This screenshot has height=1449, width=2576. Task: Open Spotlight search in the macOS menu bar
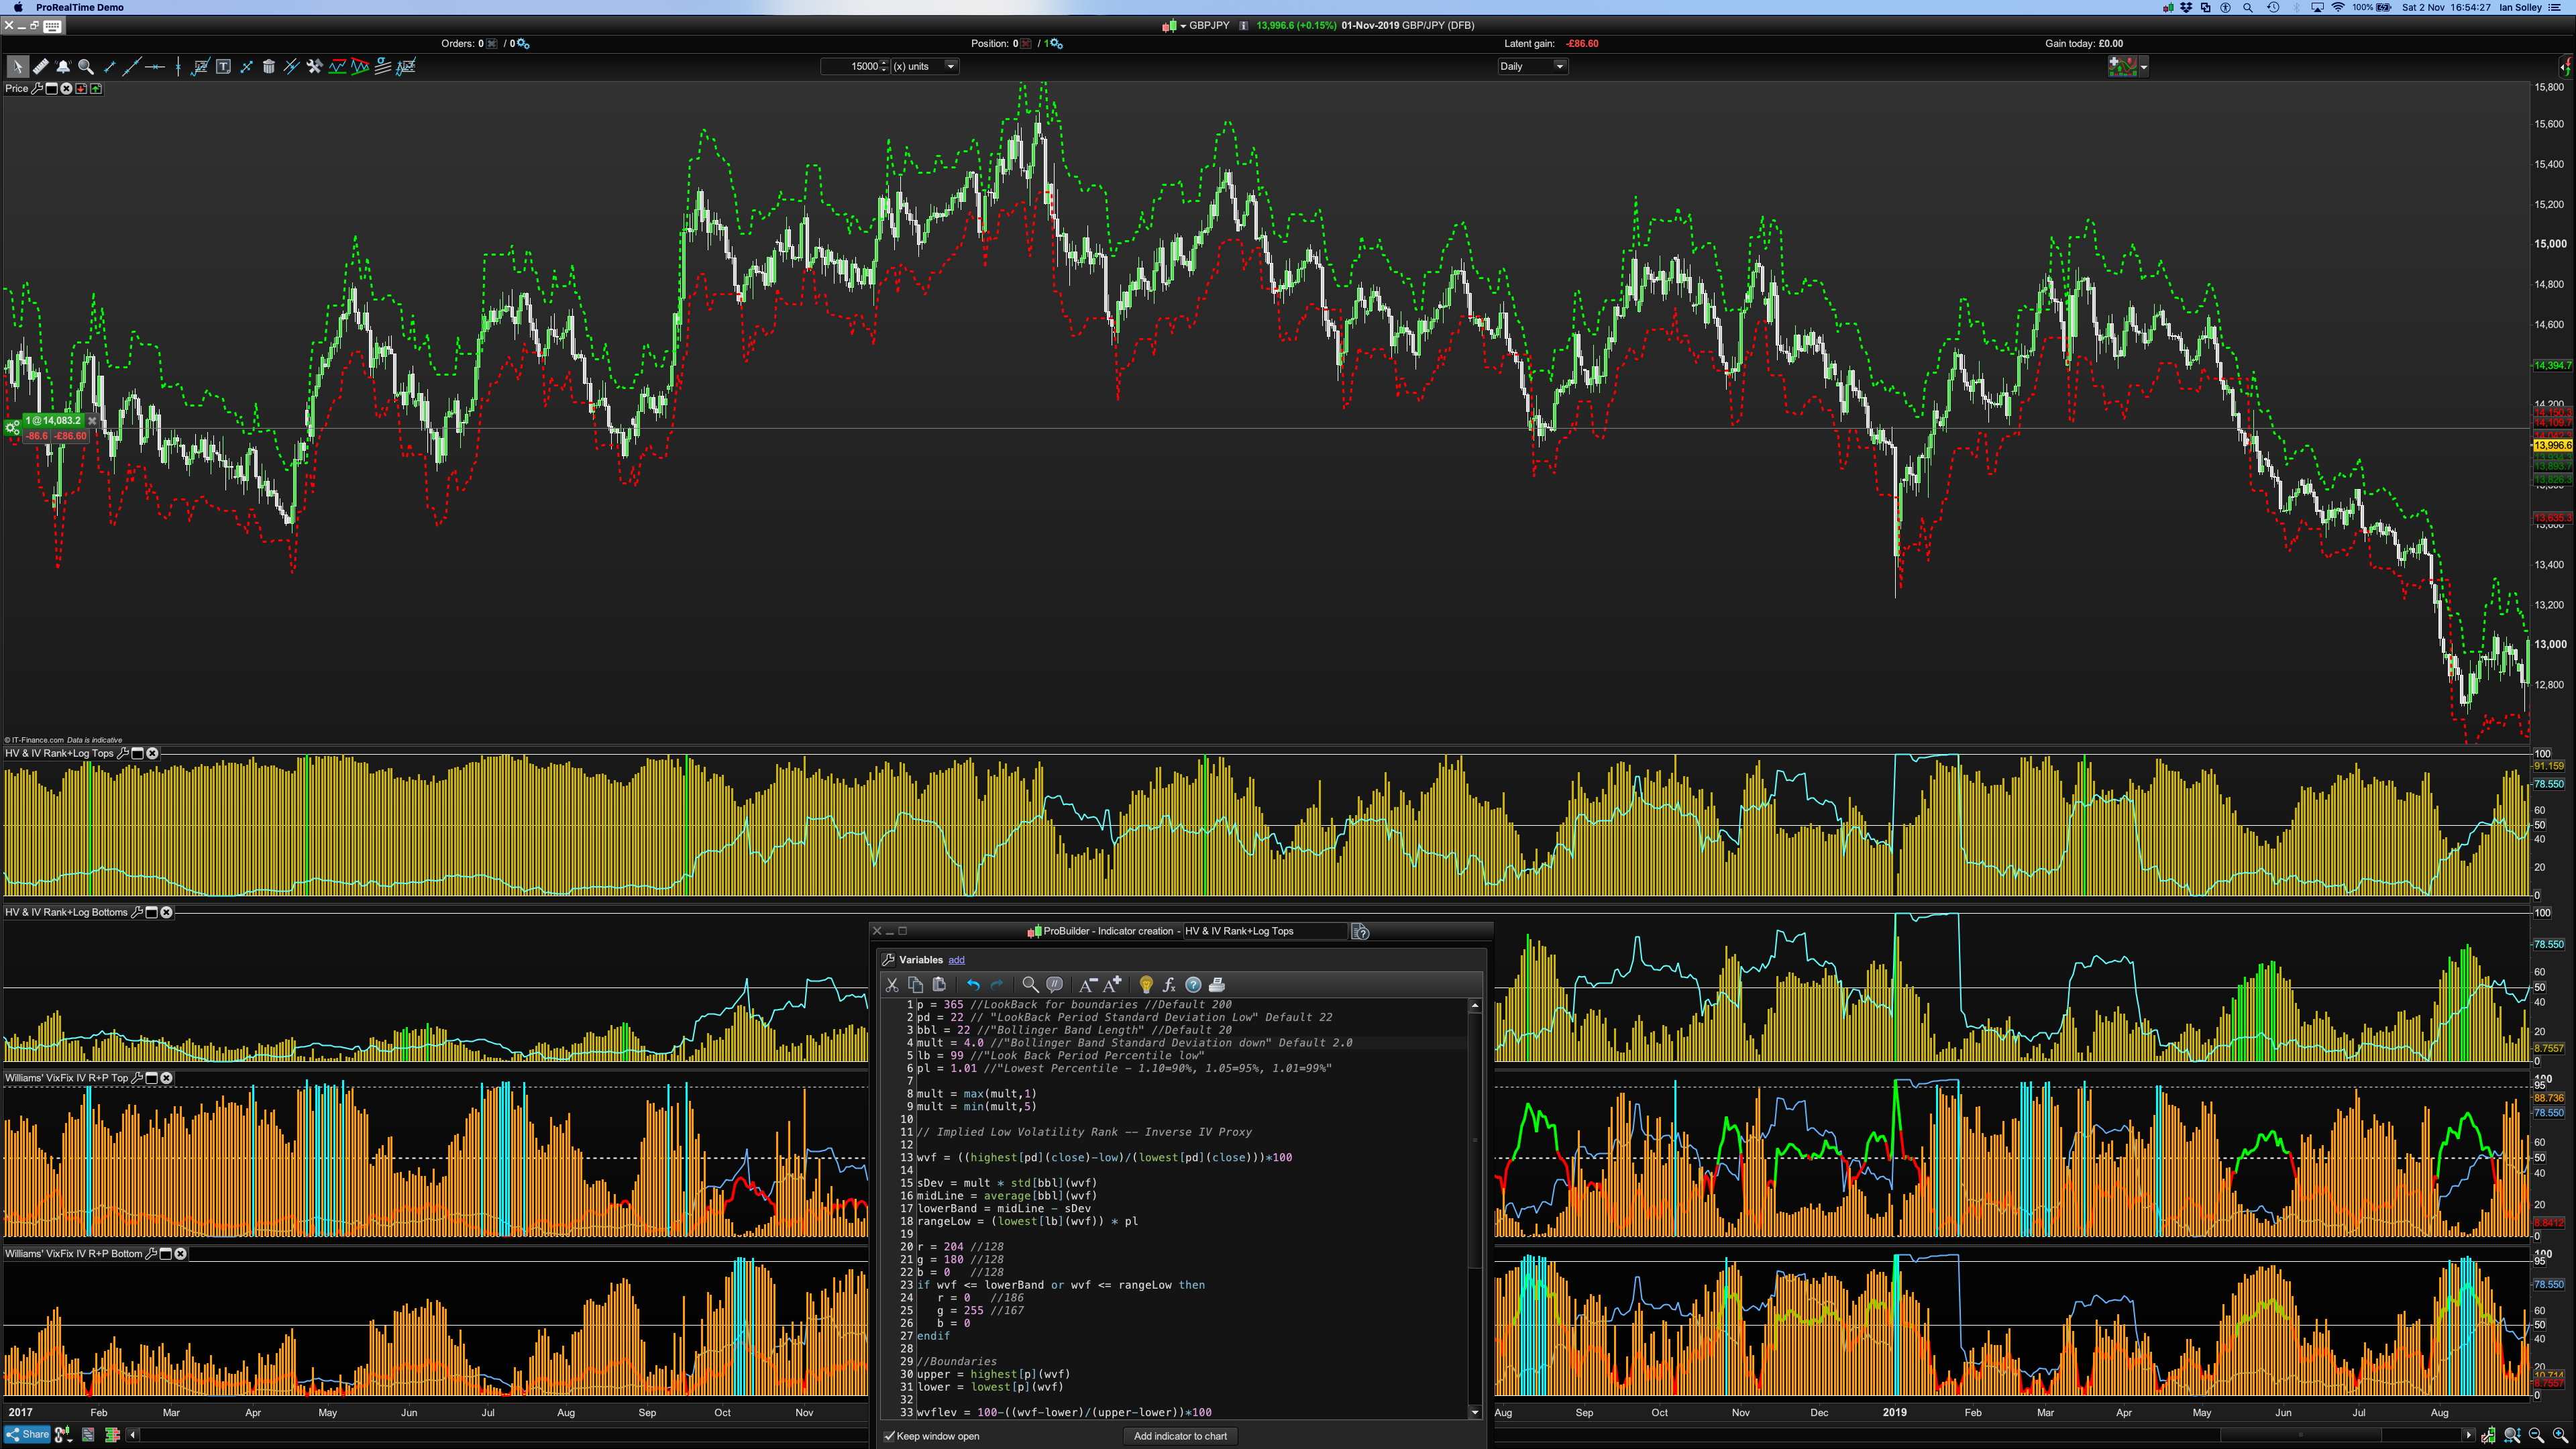(2248, 7)
